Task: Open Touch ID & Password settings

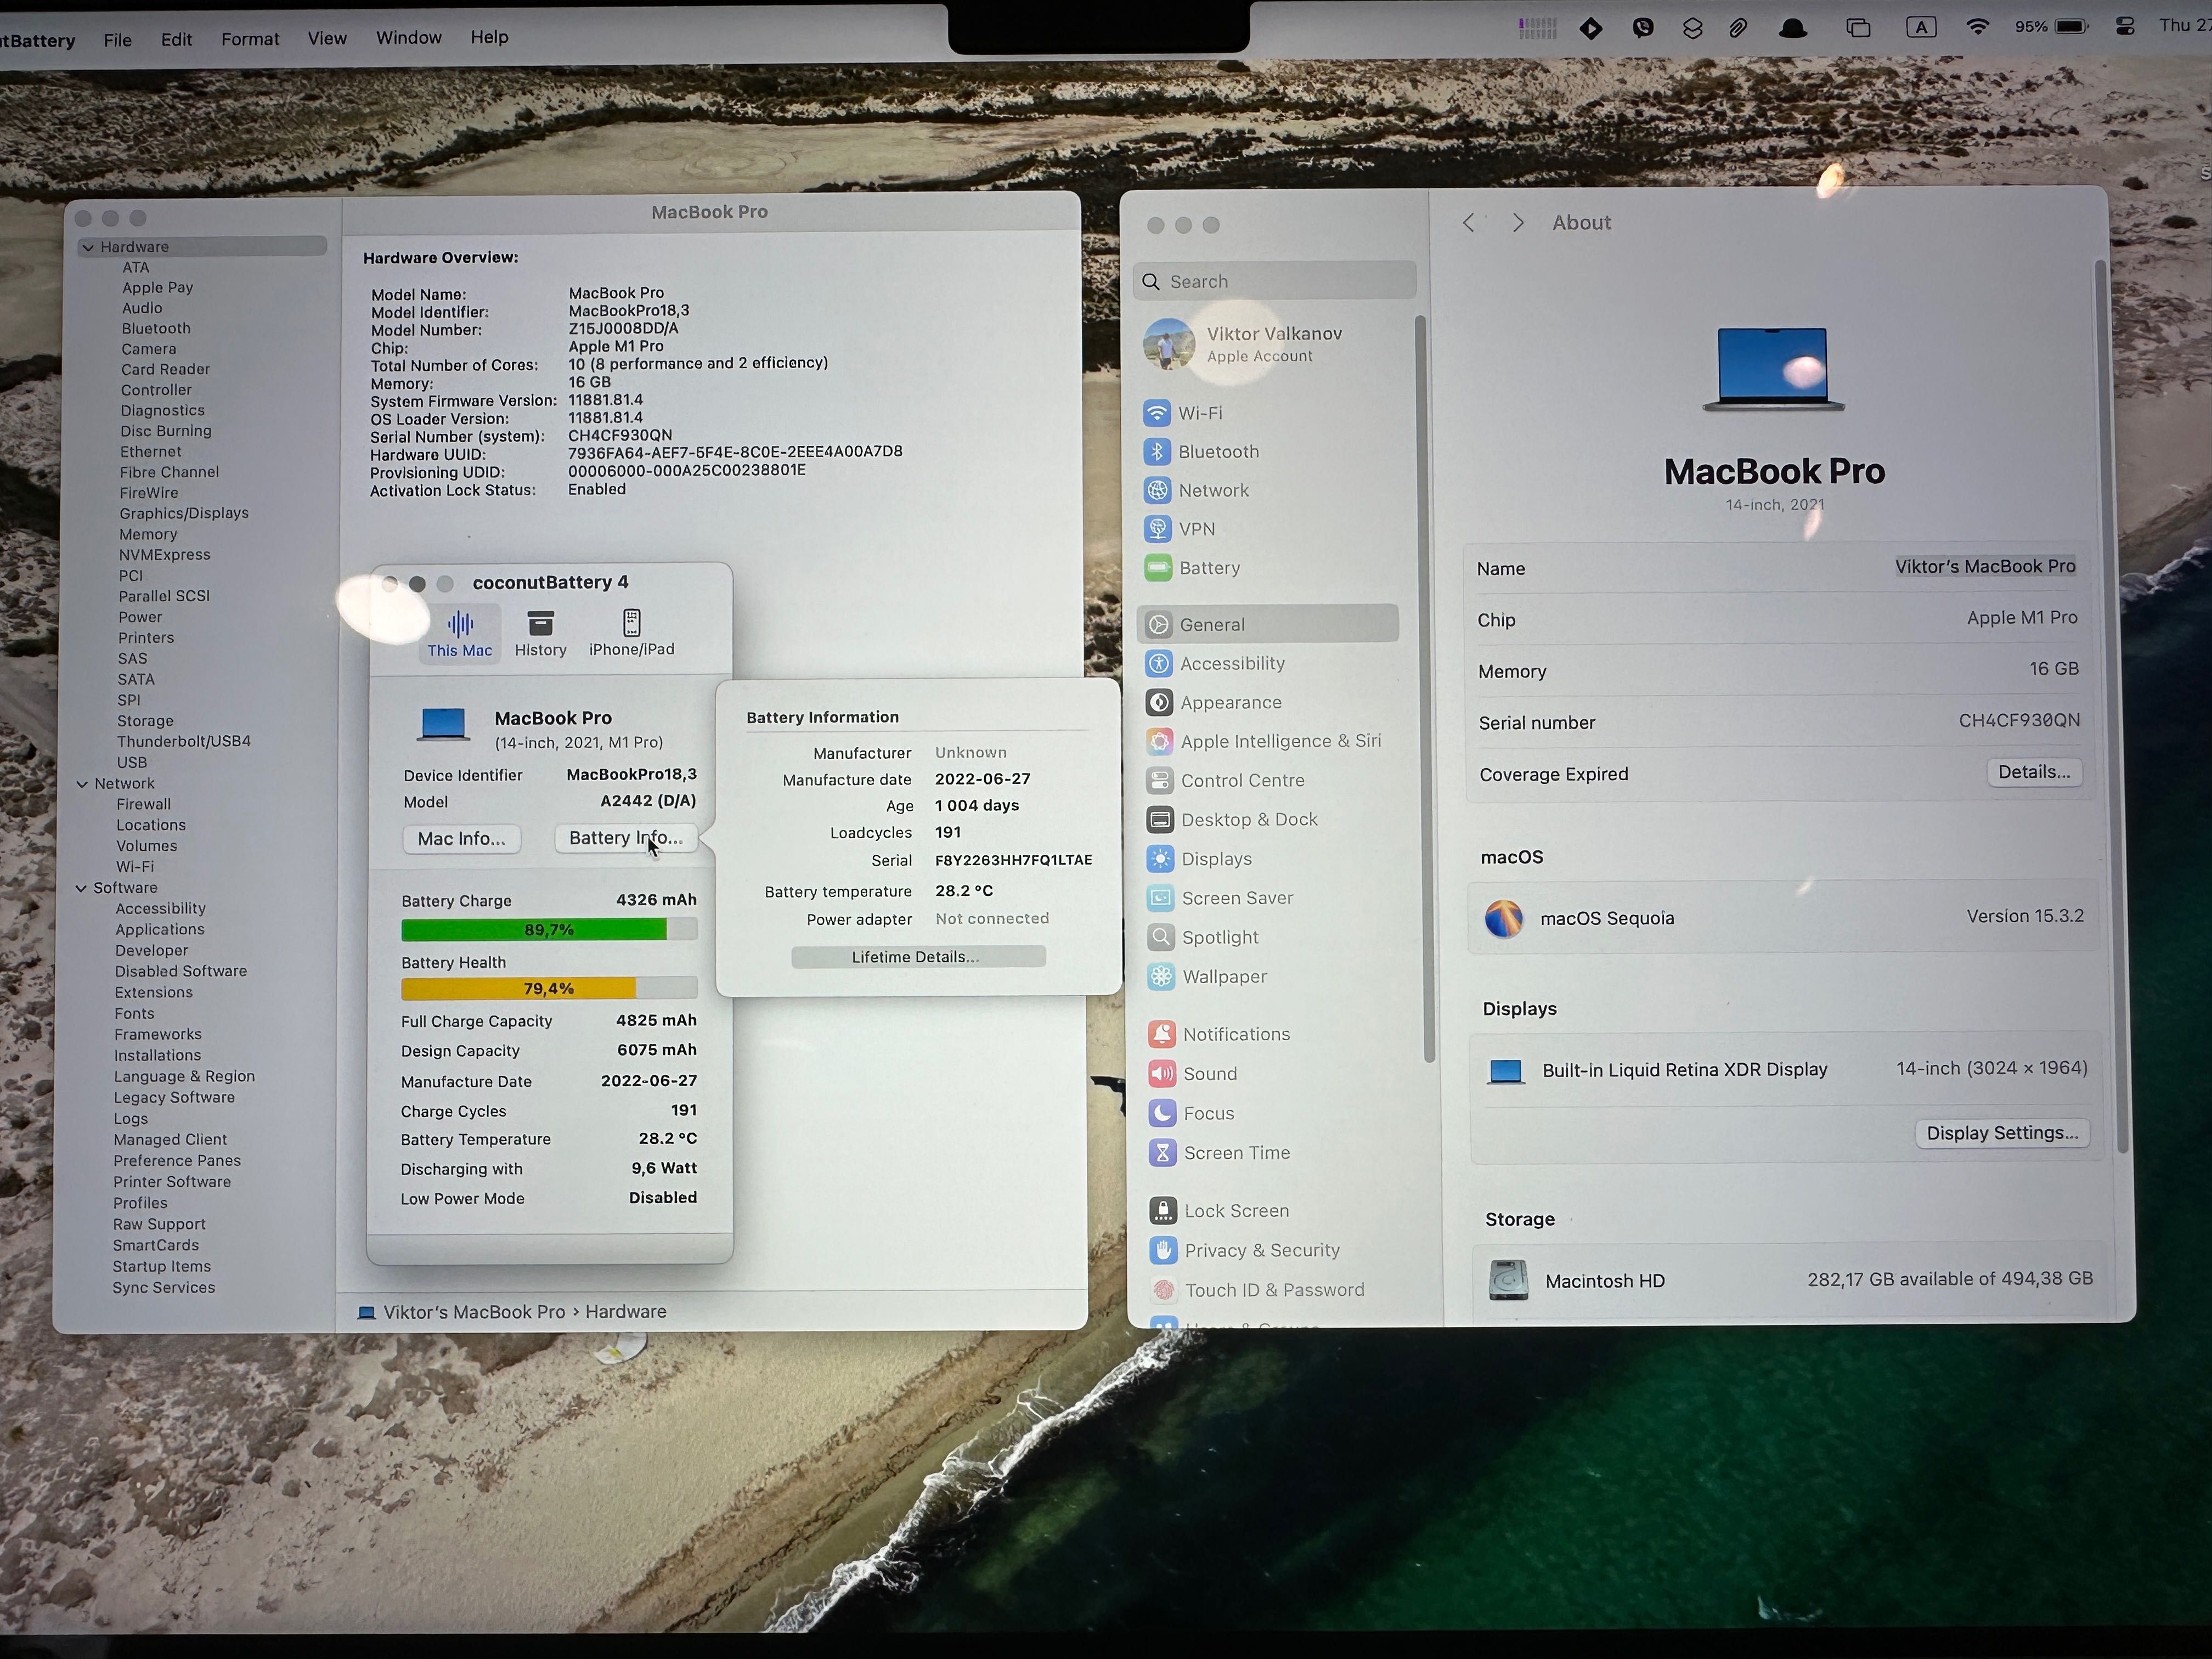Action: 1258,1290
